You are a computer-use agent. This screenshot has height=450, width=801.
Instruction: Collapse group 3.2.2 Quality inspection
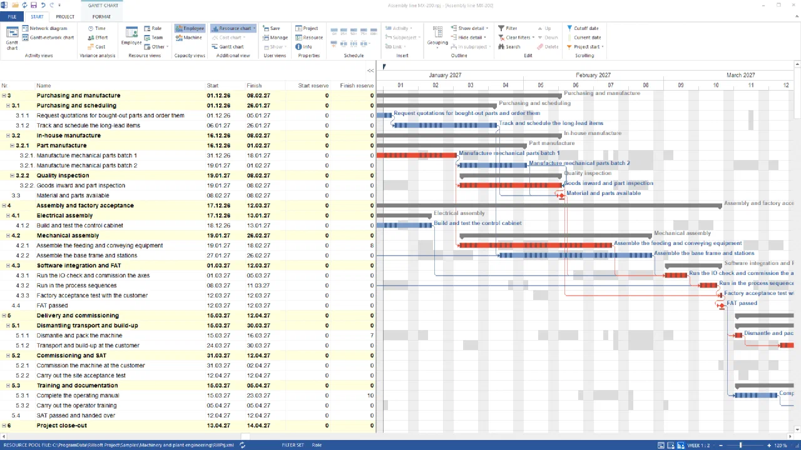click(14, 176)
